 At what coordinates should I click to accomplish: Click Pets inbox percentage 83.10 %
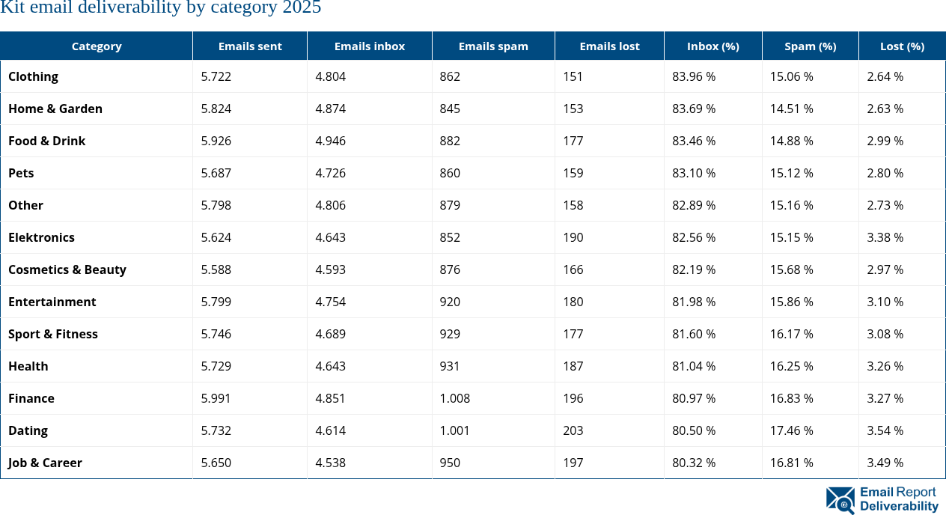click(694, 173)
